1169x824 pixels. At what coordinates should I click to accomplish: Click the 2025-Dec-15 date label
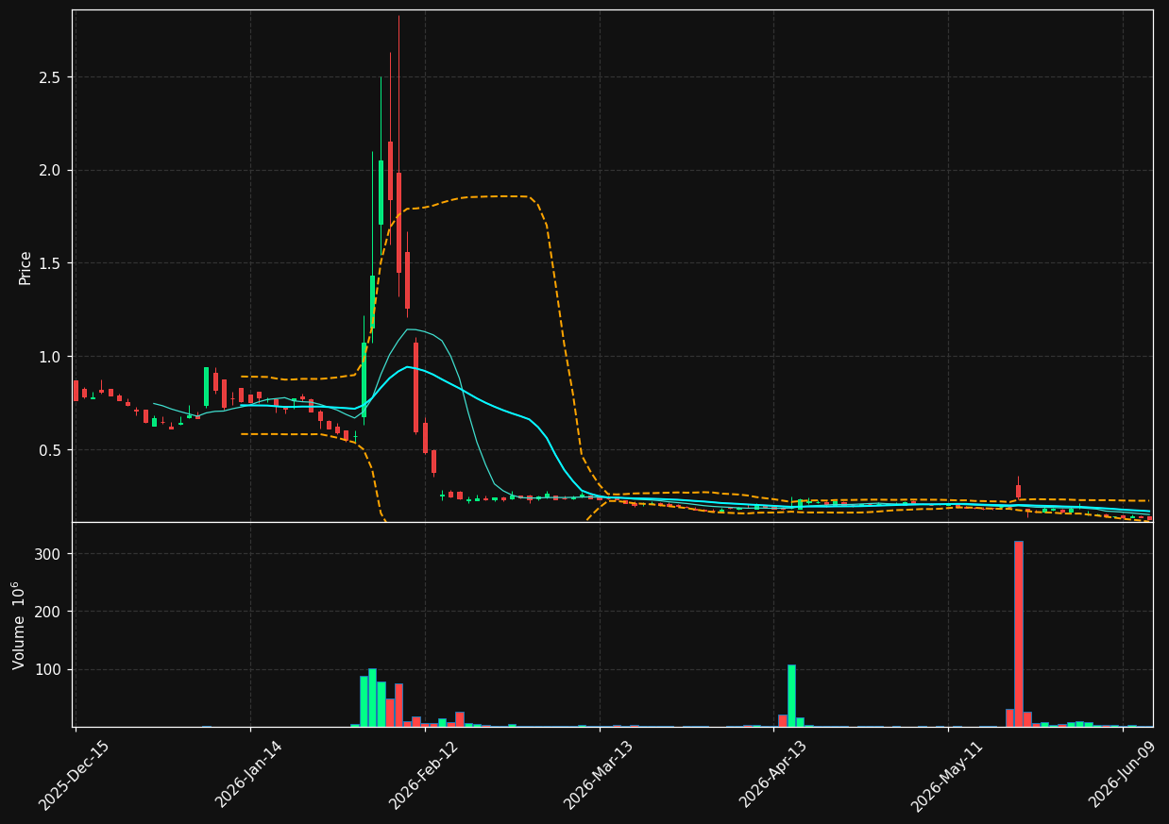(x=74, y=775)
